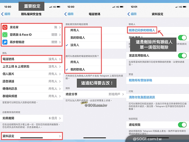Viewport: 189px width, 142px height.
Task: Go back from the 隱私權與安全性 screen
Action: click(6, 14)
